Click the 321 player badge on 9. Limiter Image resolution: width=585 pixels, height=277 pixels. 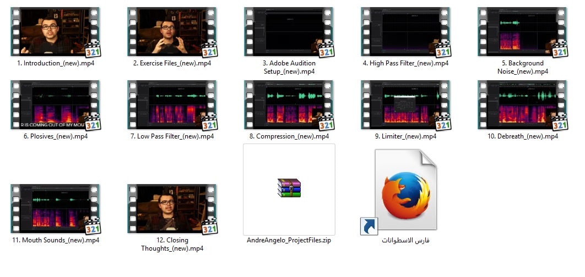click(x=443, y=124)
